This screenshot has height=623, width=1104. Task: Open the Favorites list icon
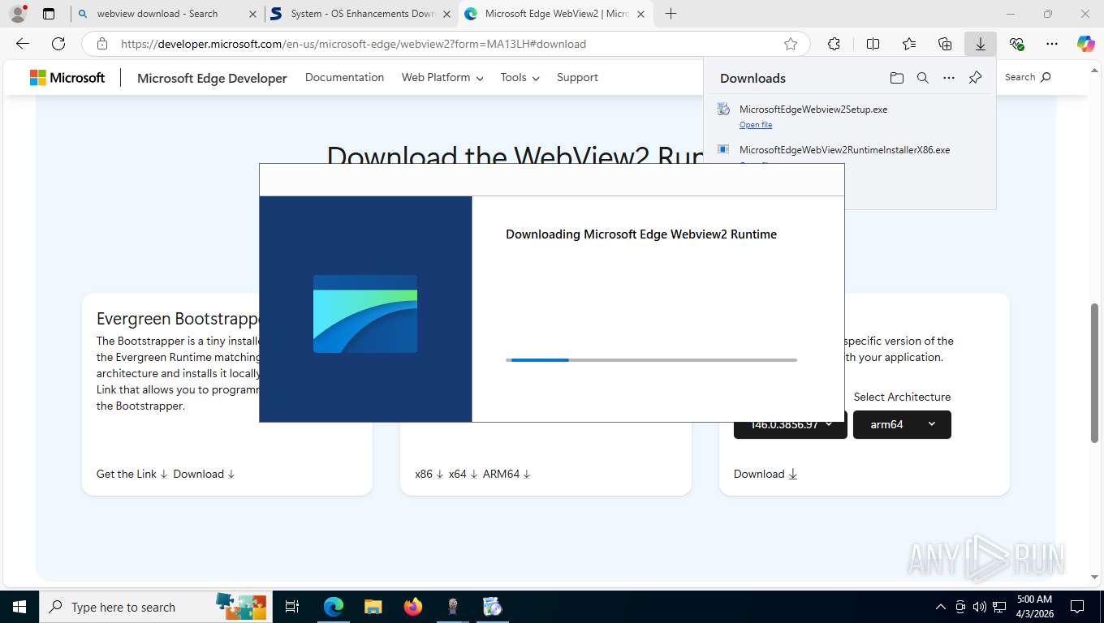click(x=909, y=44)
